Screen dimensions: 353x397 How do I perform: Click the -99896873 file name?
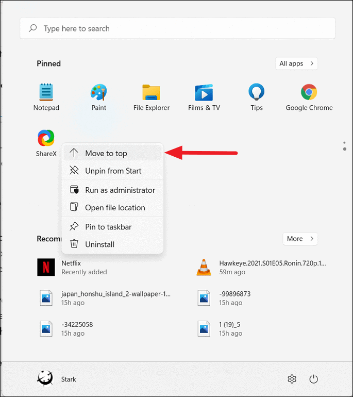pos(235,294)
